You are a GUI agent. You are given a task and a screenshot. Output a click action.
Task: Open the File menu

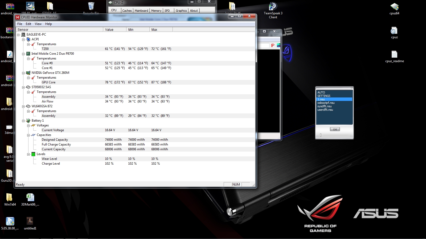click(20, 24)
